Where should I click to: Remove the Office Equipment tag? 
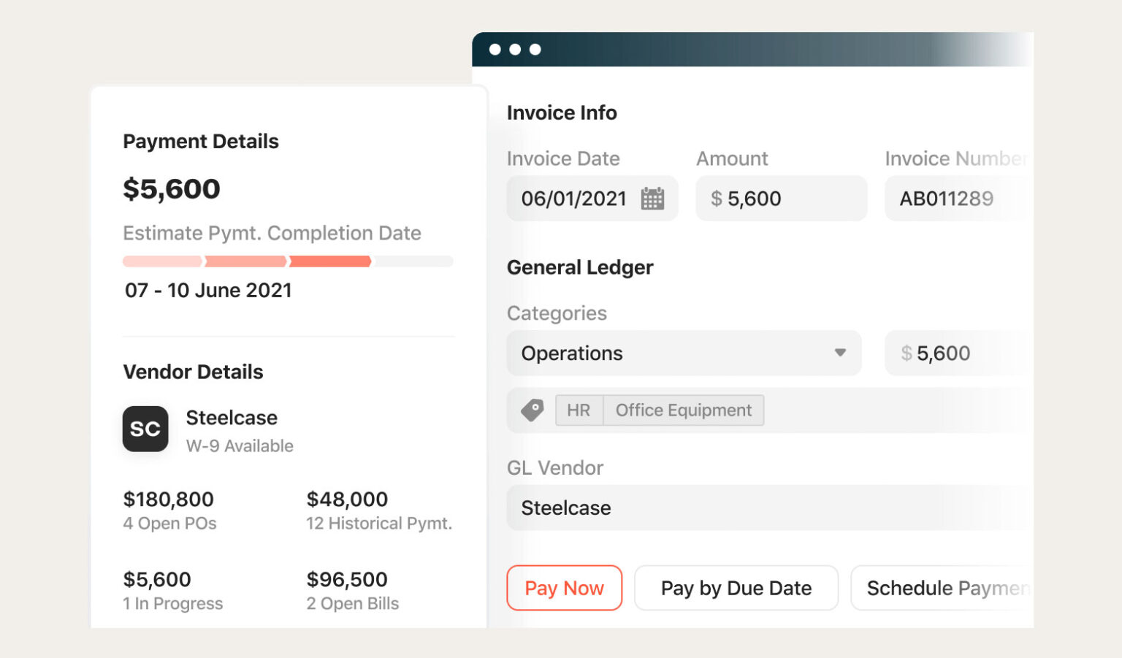[683, 410]
